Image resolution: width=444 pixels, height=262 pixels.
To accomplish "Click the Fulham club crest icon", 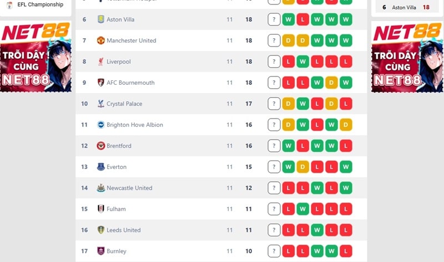I will (x=100, y=209).
